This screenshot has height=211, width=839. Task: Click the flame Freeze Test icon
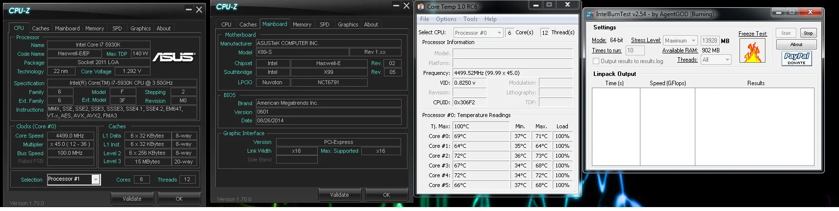tap(752, 50)
